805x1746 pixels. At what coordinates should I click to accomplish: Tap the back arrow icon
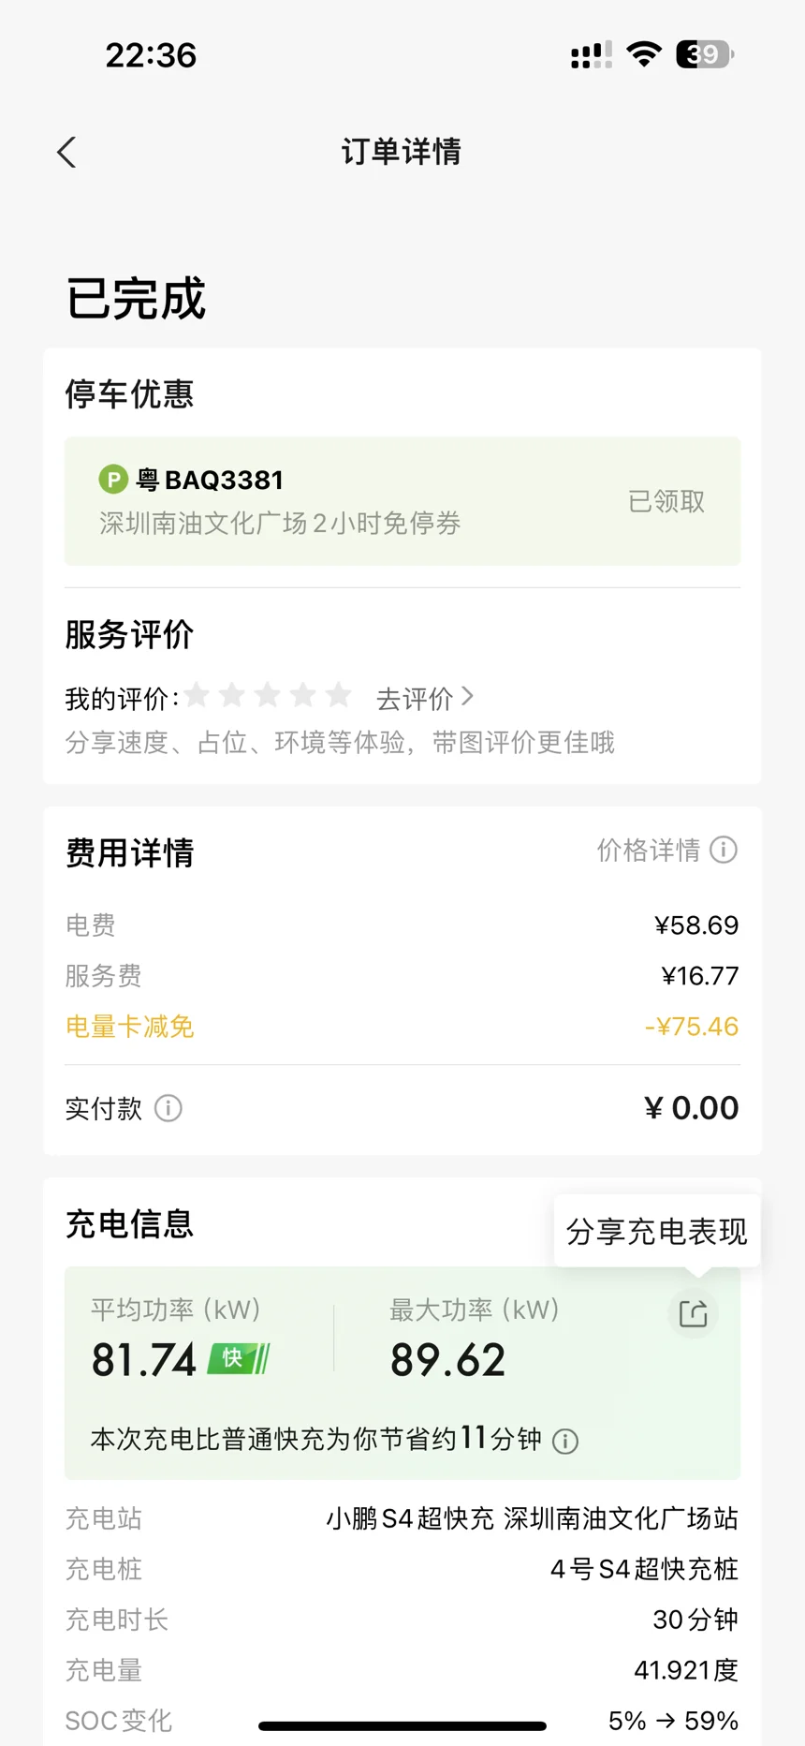click(66, 152)
